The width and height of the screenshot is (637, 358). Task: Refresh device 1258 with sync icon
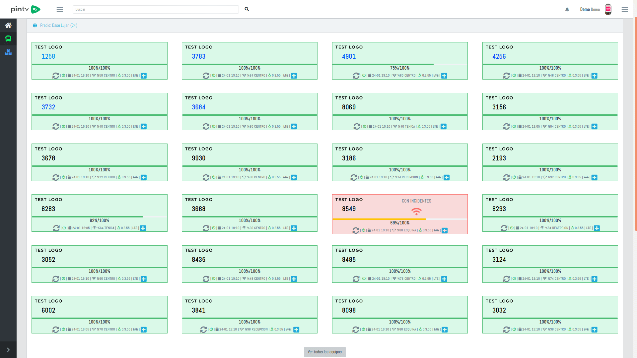click(x=55, y=76)
